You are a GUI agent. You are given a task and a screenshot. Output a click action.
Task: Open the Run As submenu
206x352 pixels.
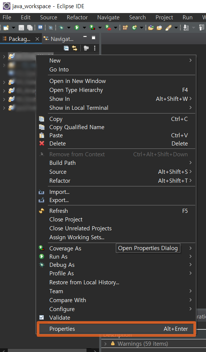116,257
